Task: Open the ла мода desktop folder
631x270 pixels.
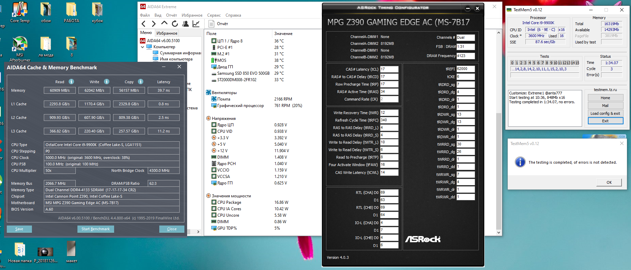Action: (46, 47)
